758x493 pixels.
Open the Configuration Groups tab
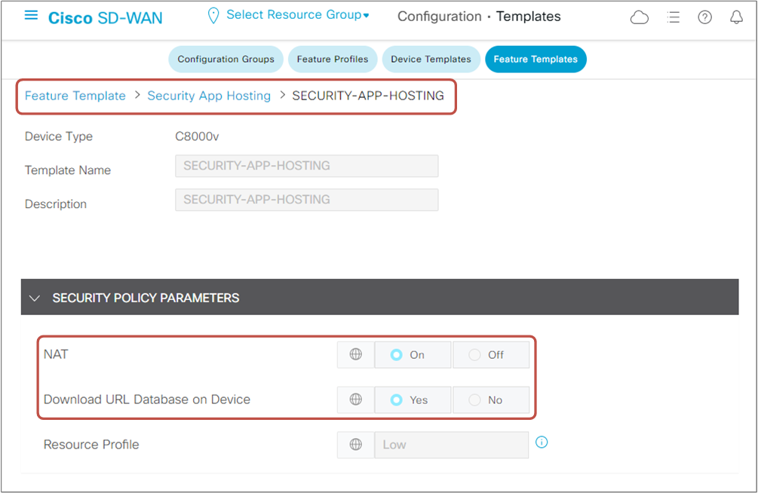click(226, 59)
